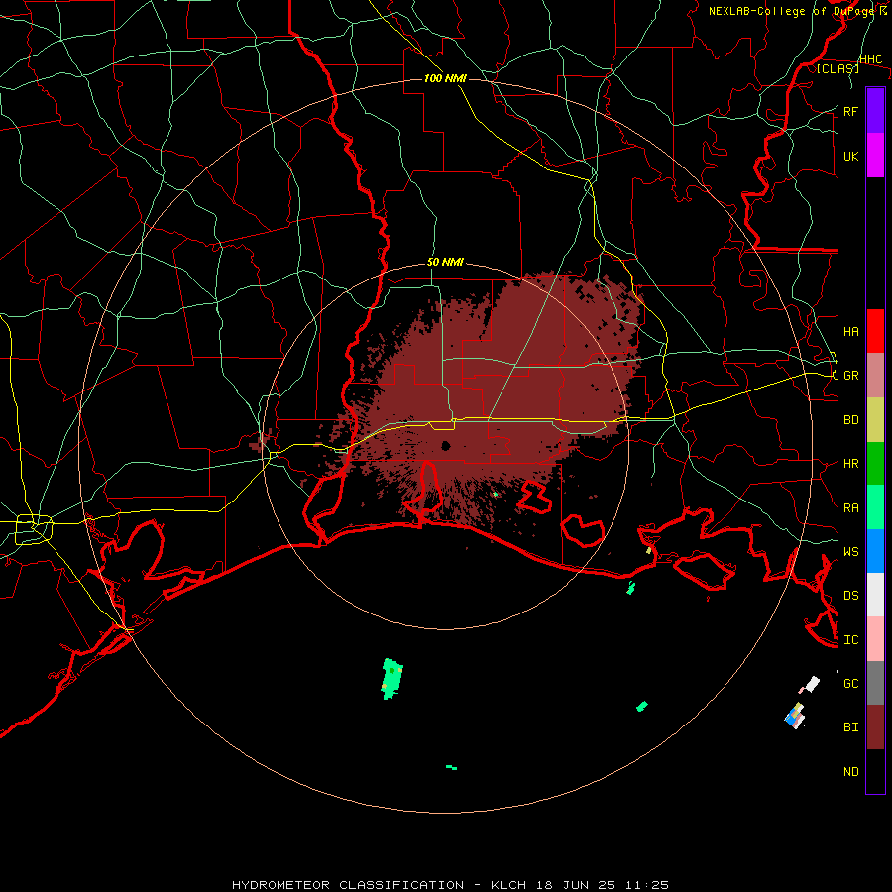
Task: Click the WS legend label
Action: click(850, 551)
